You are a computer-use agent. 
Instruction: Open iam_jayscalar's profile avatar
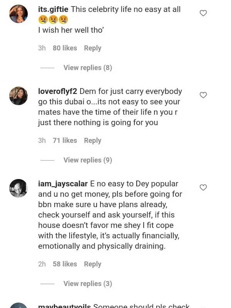click(18, 188)
